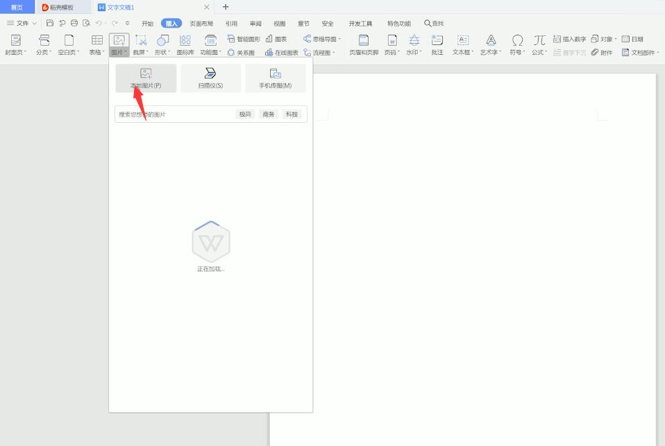Viewport: 665px width, 446px height.
Task: Click the 思维导图 mind map button
Action: 321,39
